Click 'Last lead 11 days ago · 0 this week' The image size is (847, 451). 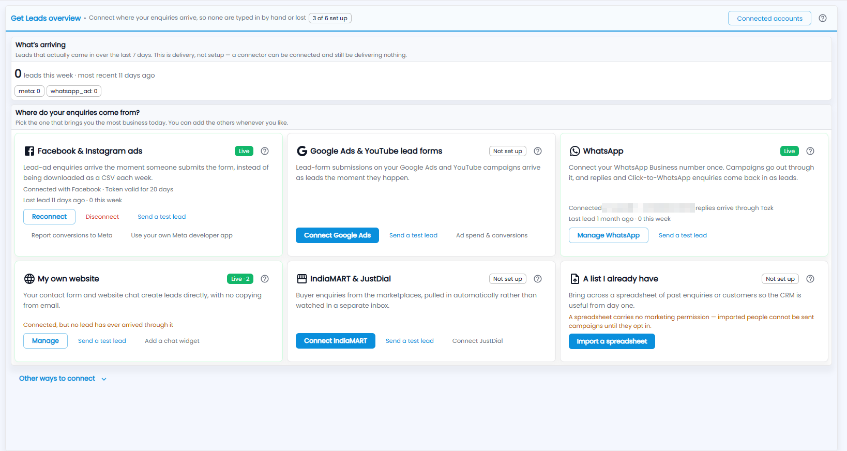coord(72,200)
